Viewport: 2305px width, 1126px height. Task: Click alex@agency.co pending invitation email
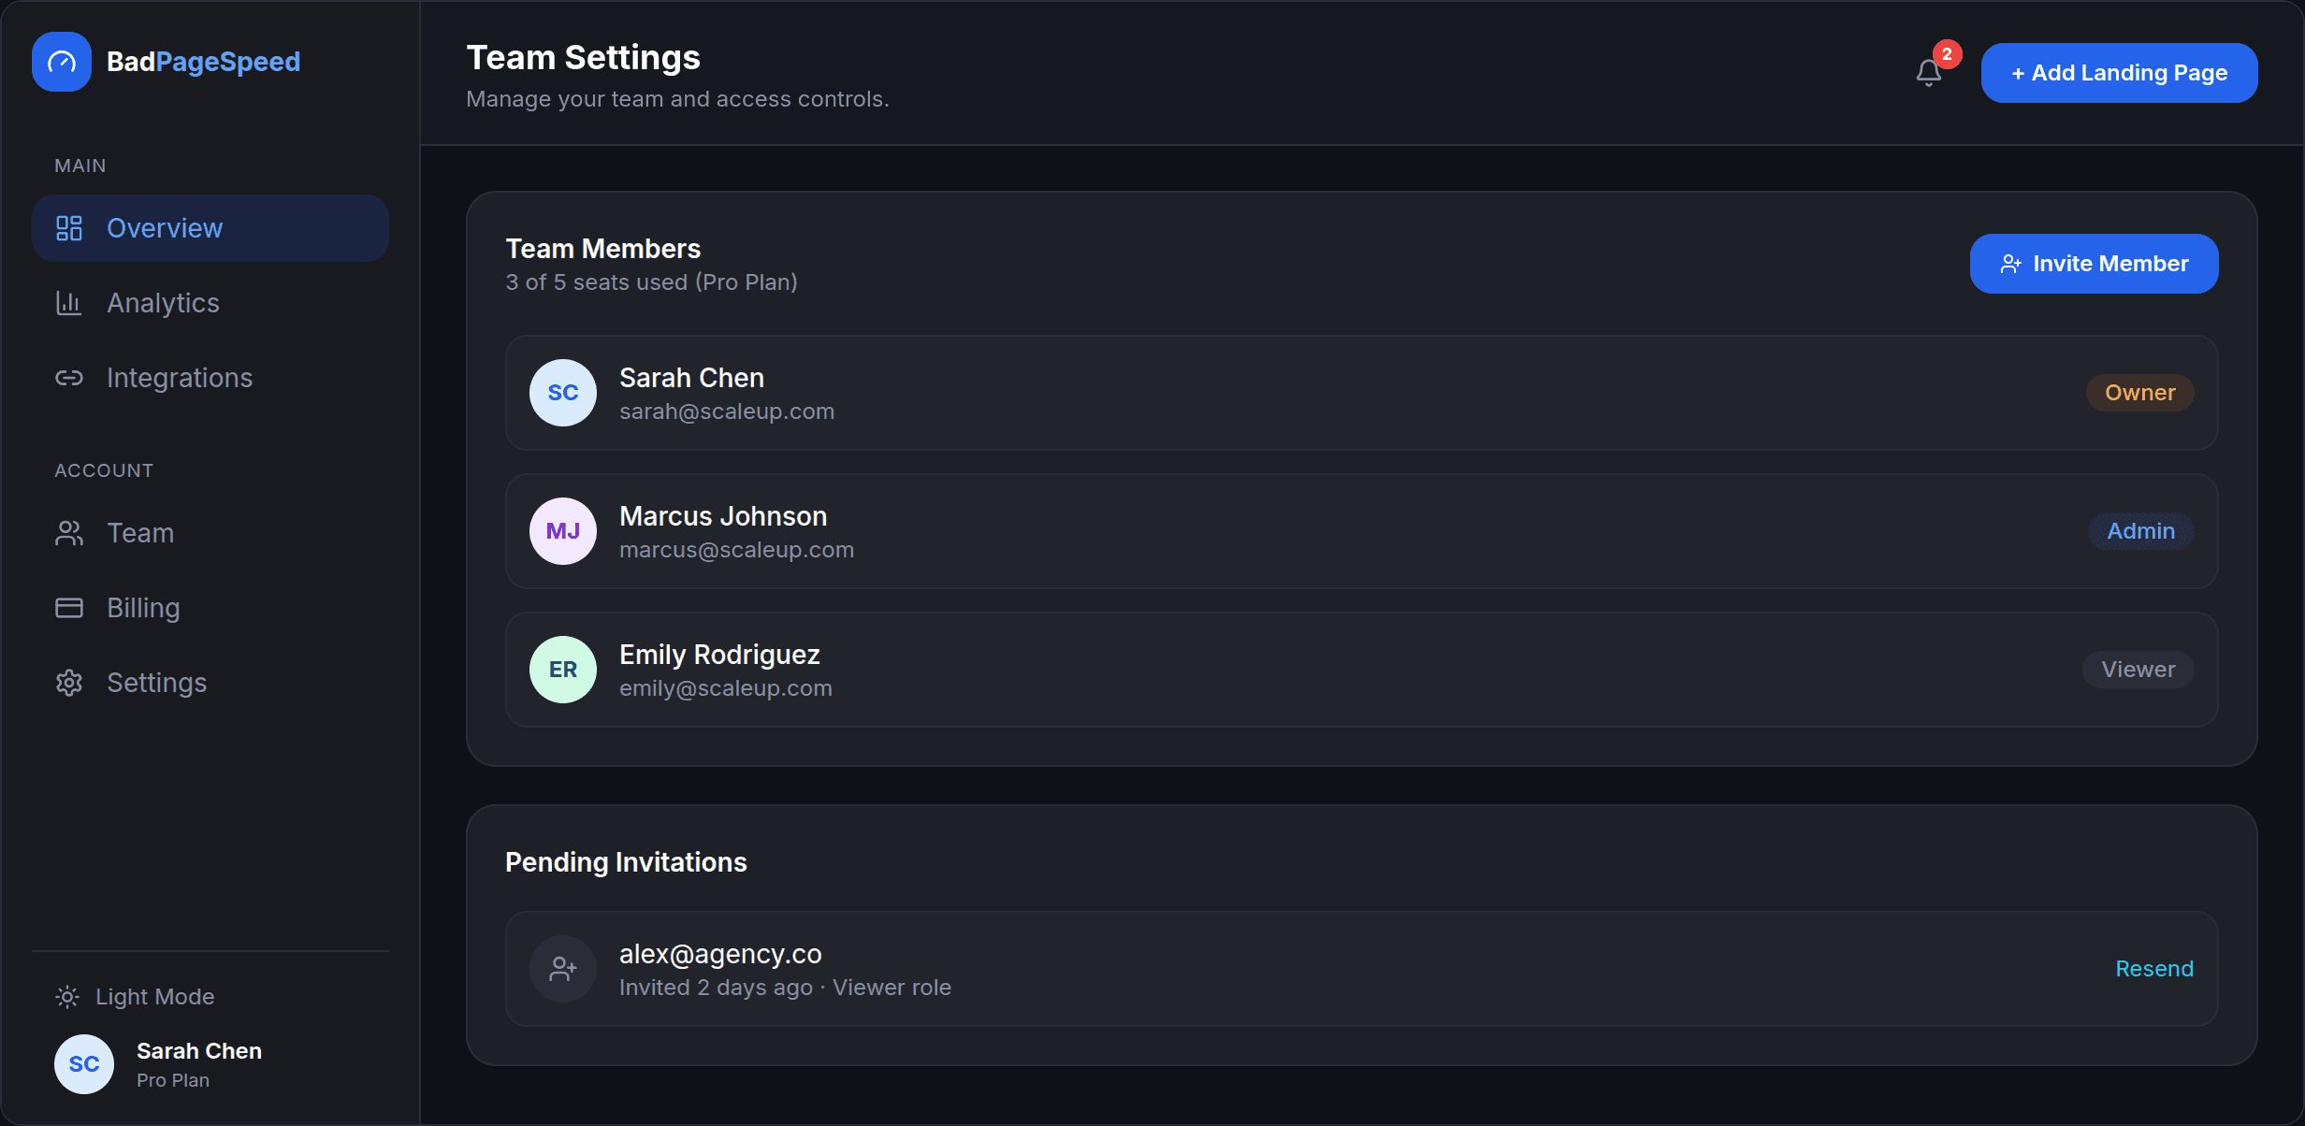(x=720, y=954)
